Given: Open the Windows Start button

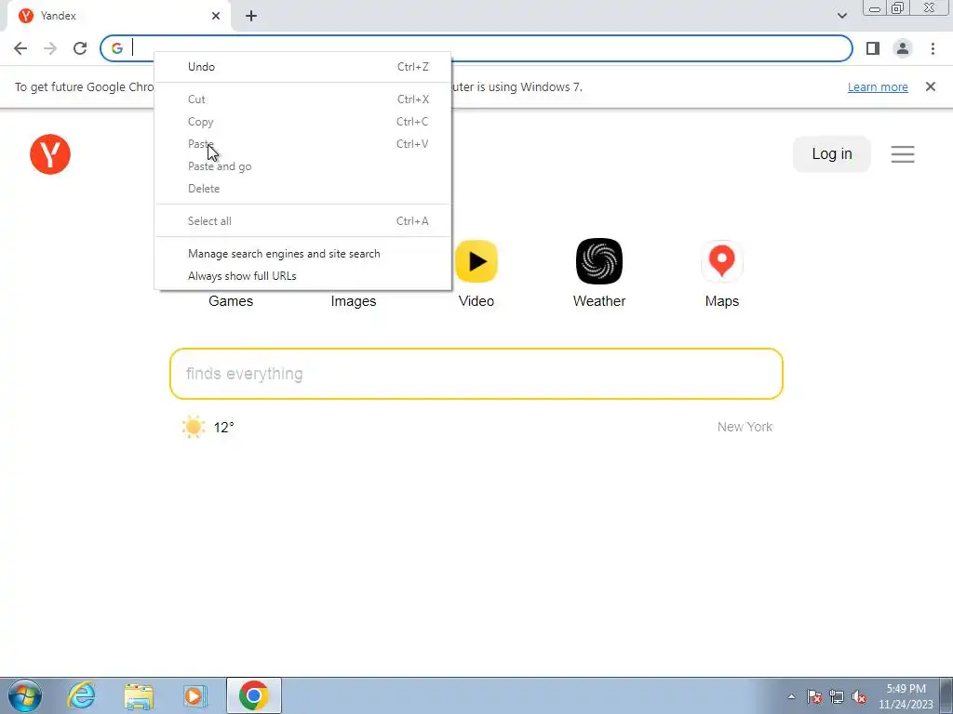Looking at the screenshot, I should (25, 696).
